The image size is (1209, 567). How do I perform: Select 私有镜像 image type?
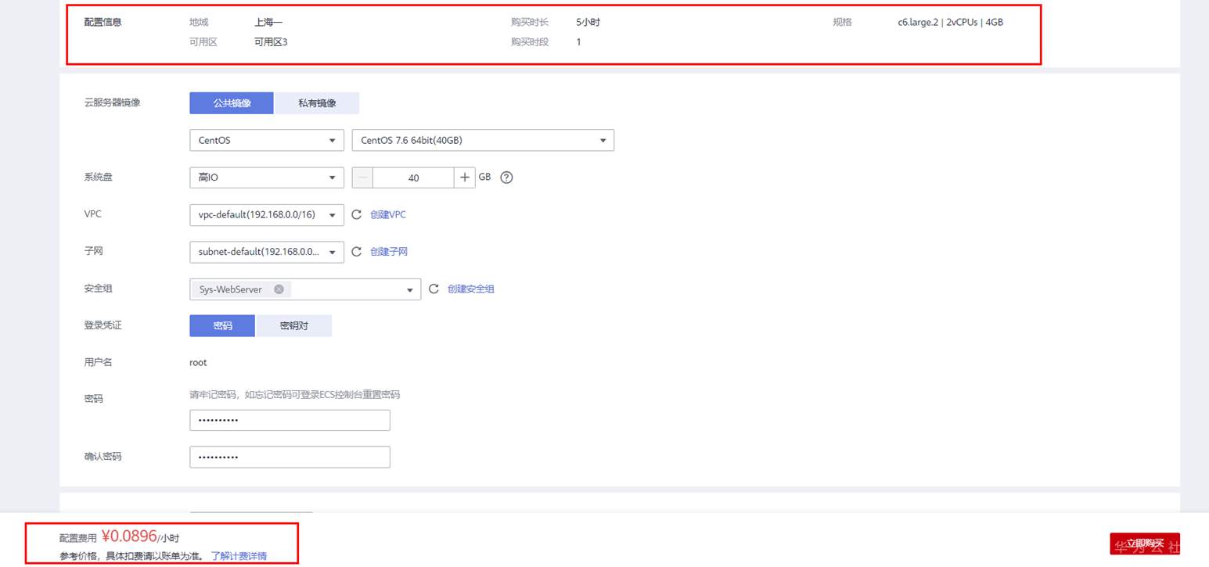click(x=317, y=103)
